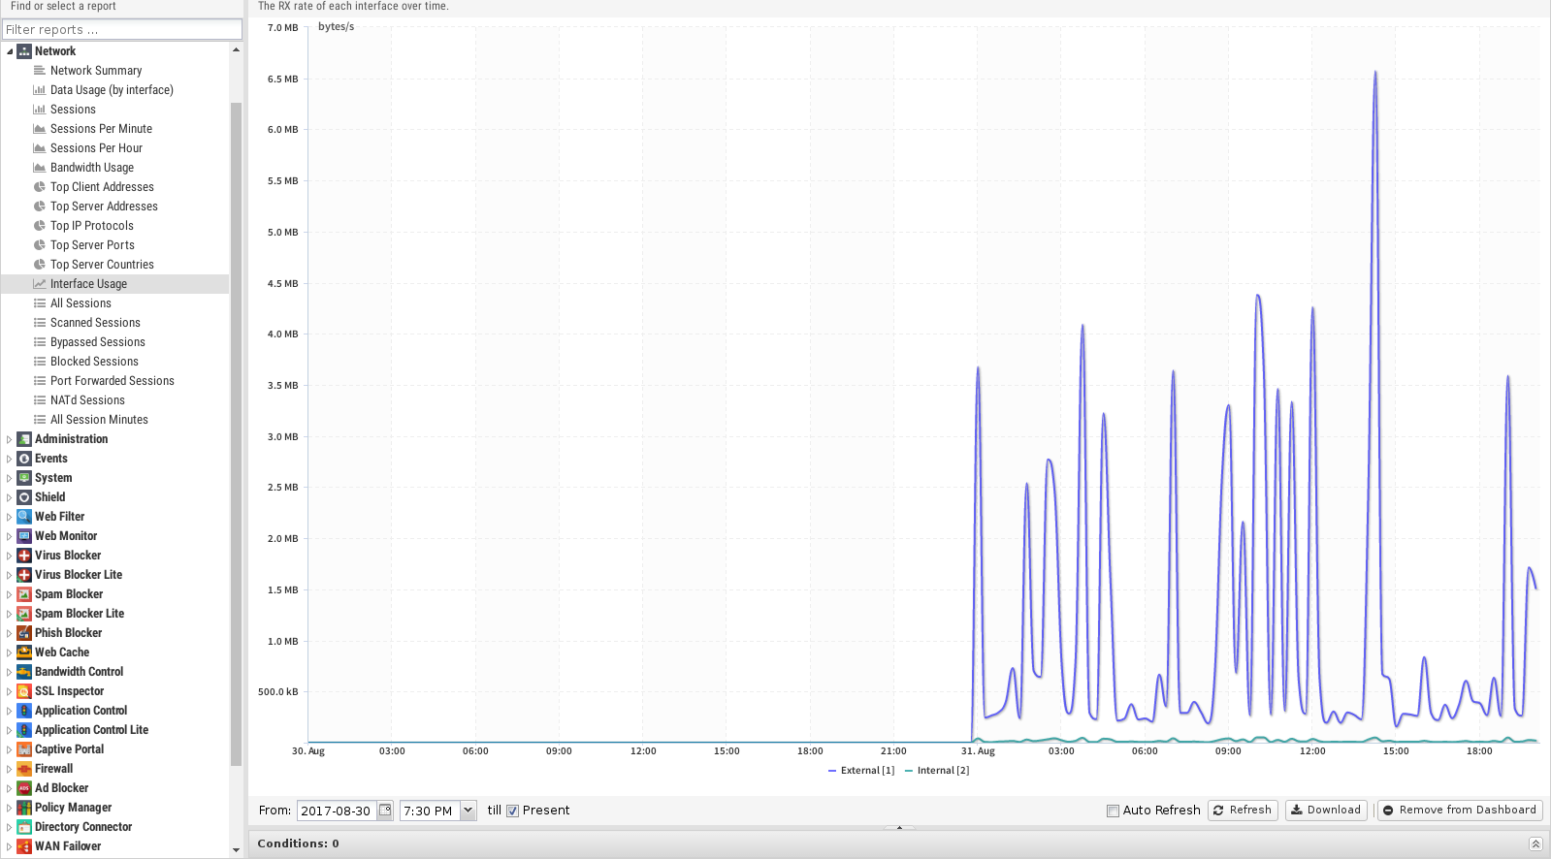Click the Download button
Screen dimensions: 1551x859
[x=1326, y=811]
